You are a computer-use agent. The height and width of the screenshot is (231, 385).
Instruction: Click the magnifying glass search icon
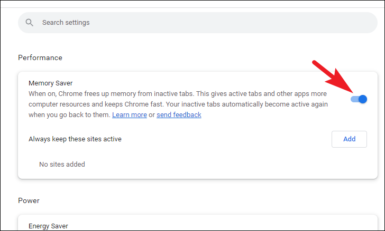point(30,23)
